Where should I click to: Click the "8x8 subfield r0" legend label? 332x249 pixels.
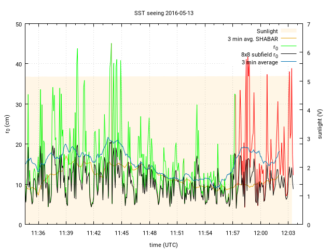pyautogui.click(x=259, y=54)
